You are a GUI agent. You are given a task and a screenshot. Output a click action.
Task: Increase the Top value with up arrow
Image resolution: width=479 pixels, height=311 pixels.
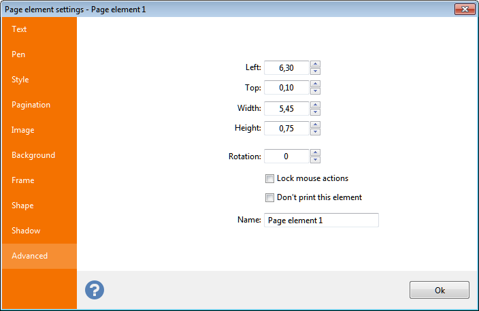coord(315,84)
